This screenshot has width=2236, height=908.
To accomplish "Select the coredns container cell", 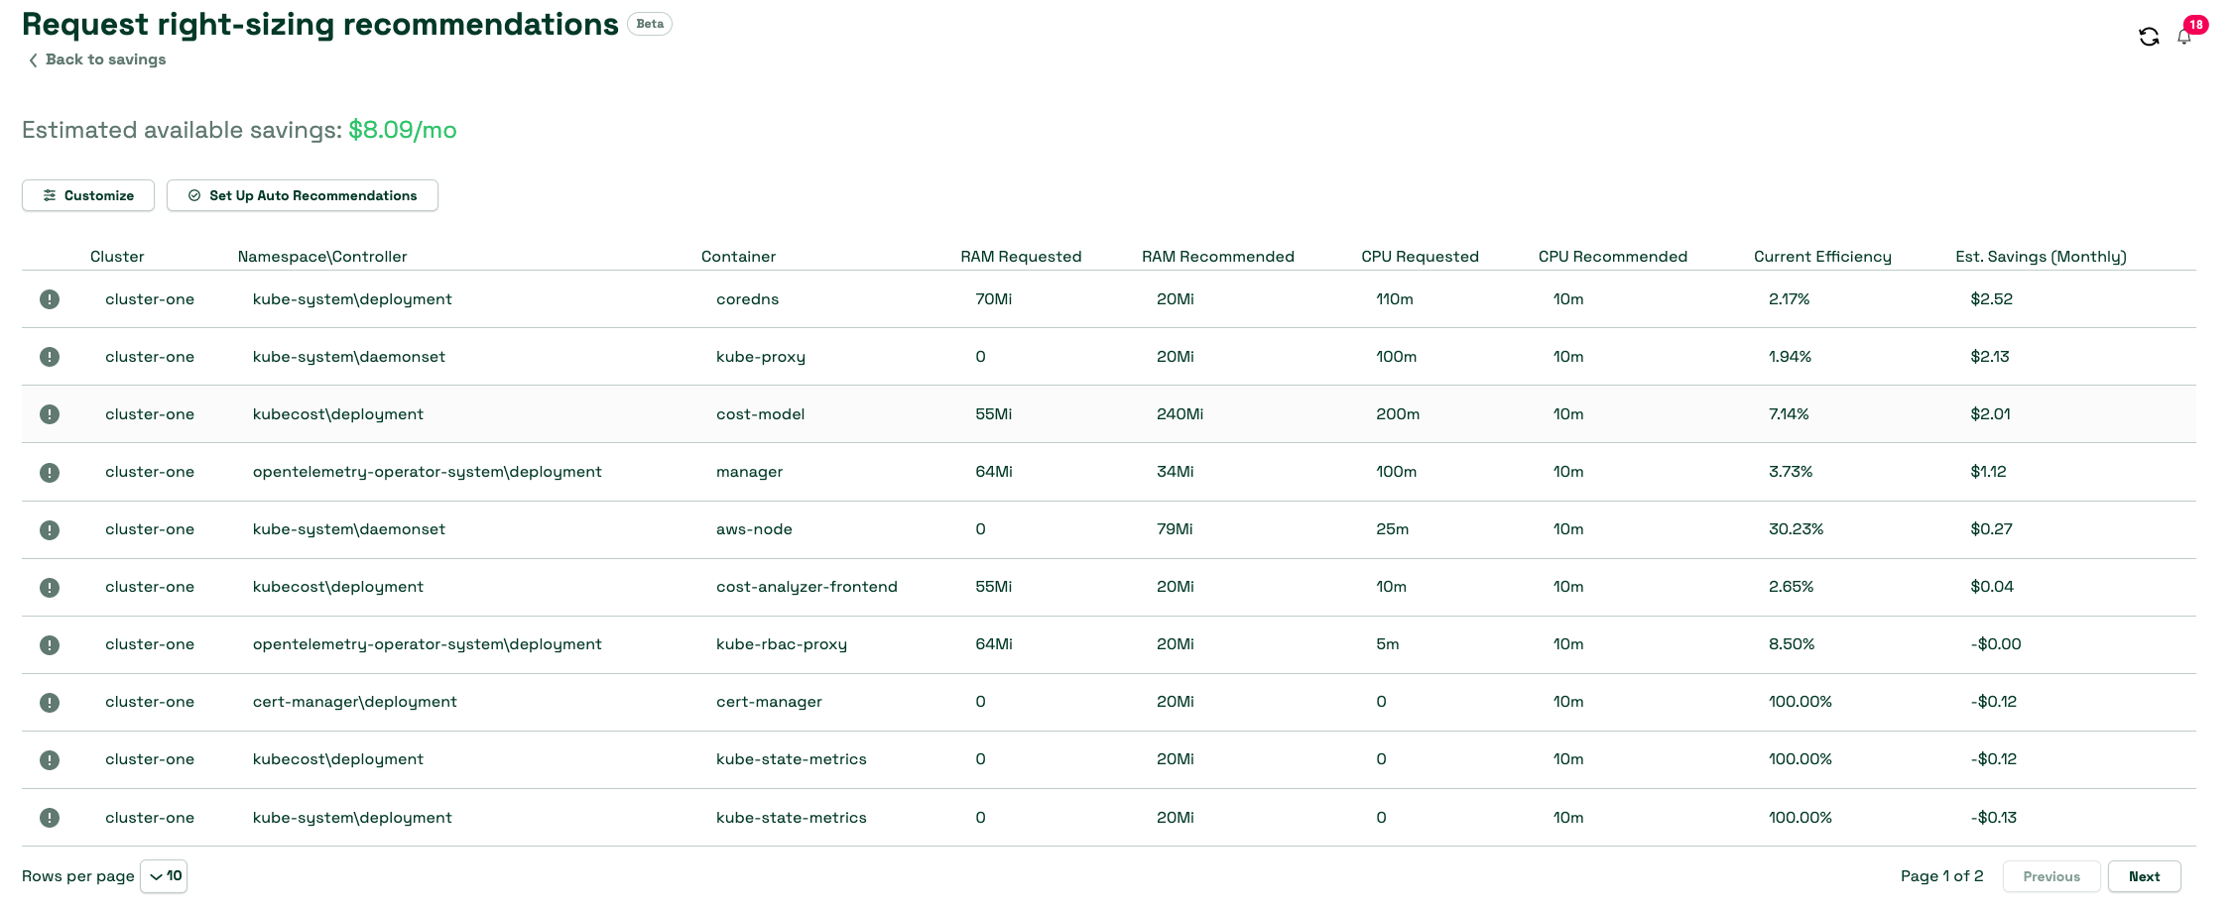I will [747, 299].
